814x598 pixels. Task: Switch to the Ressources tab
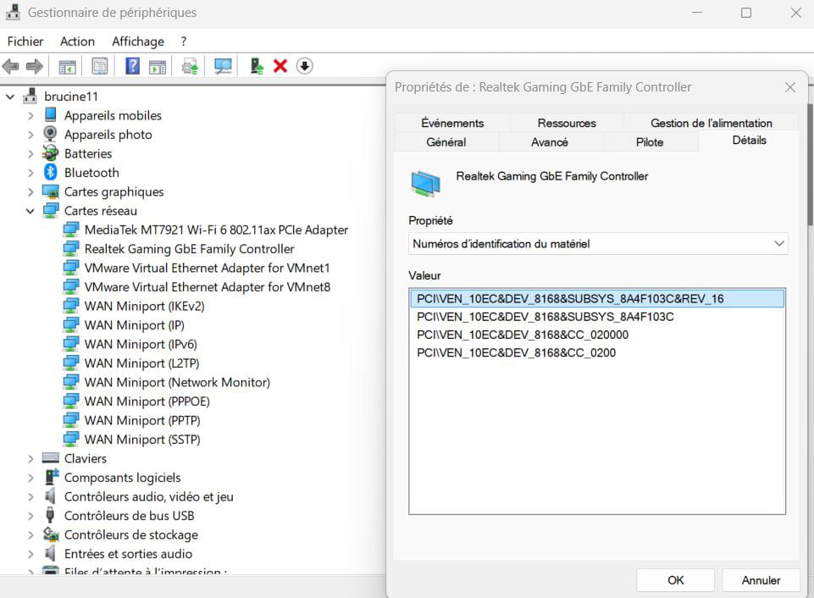pyautogui.click(x=567, y=123)
